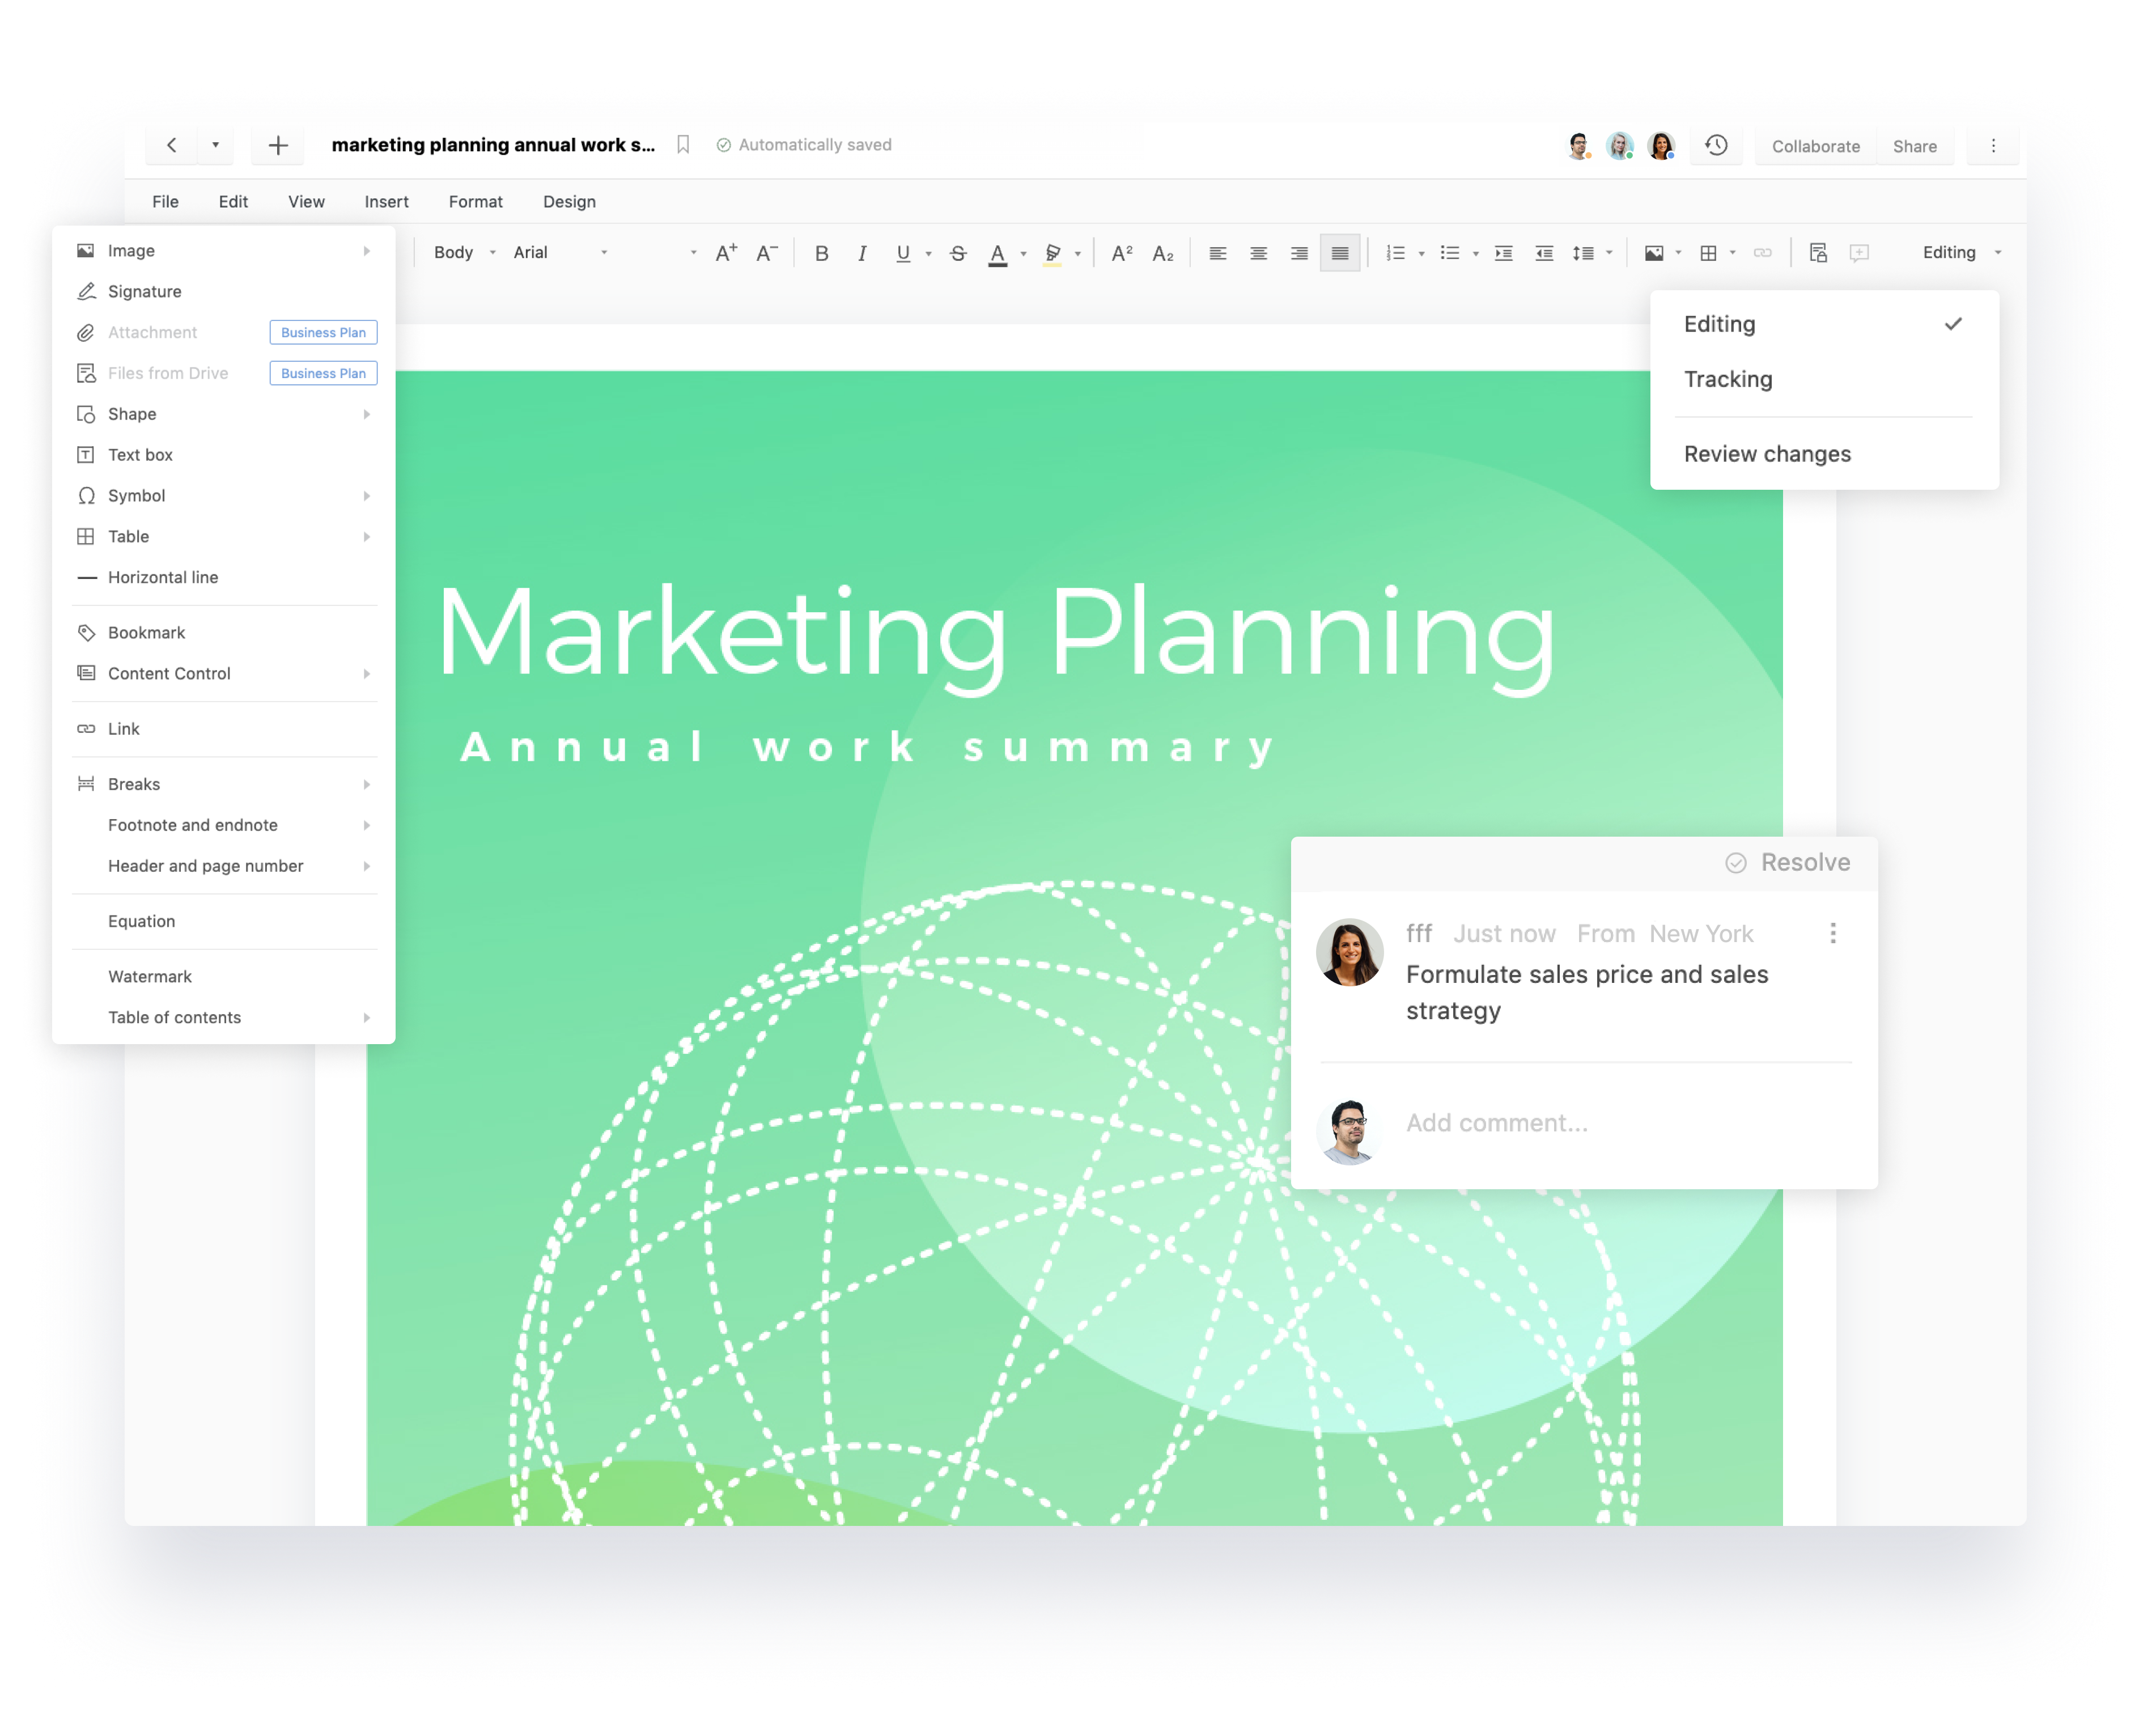The image size is (2156, 1730).
Task: Click the Collaborate button
Action: tap(1815, 146)
